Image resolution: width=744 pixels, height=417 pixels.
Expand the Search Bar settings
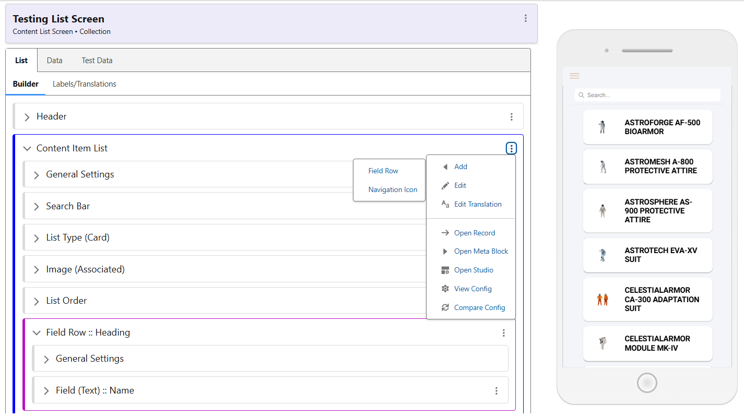[x=37, y=207]
